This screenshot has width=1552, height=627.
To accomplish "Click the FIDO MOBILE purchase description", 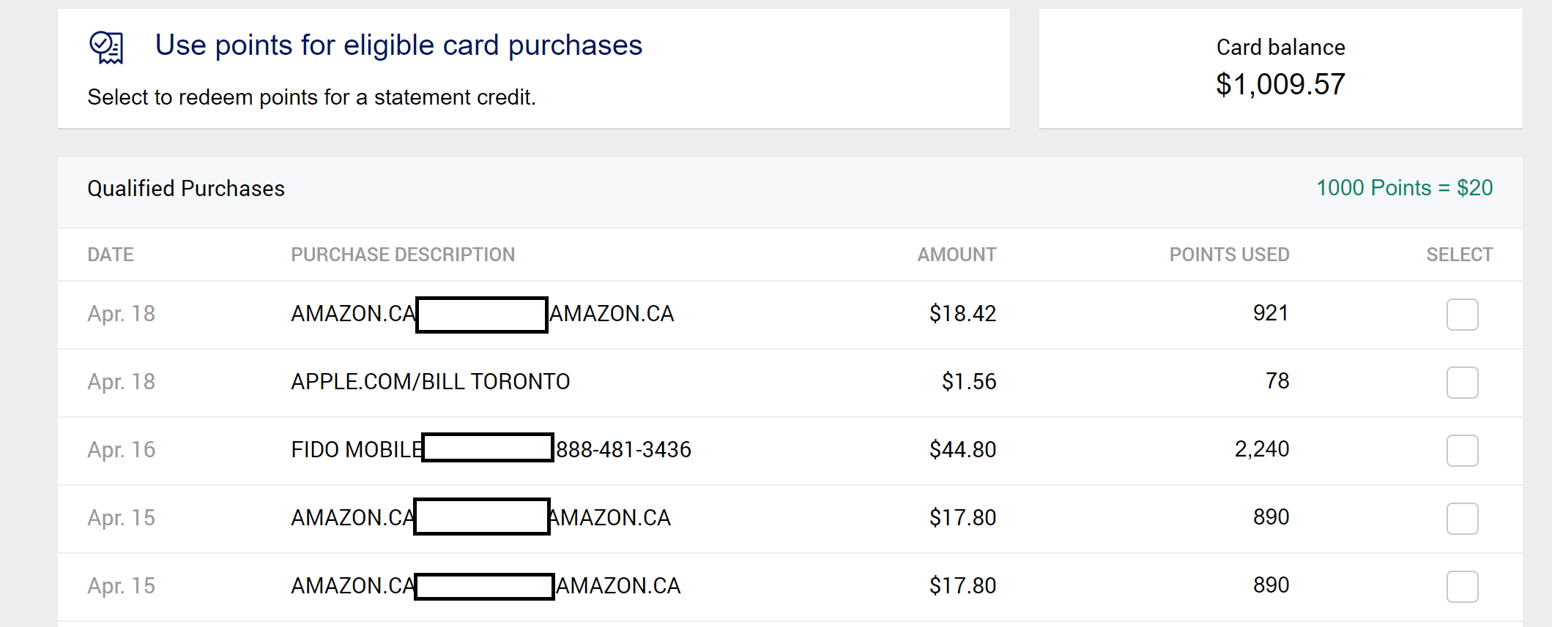I will coord(491,449).
